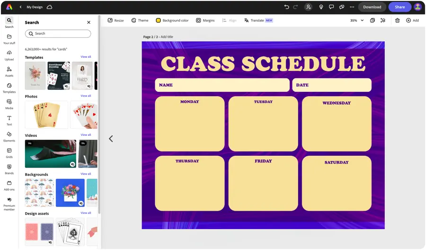Image resolution: width=426 pixels, height=250 pixels.
Task: Select the blue flower envelope background
Action: point(70,193)
